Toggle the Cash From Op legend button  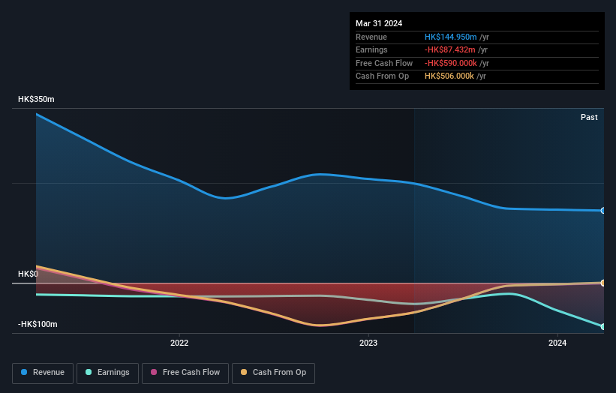273,373
